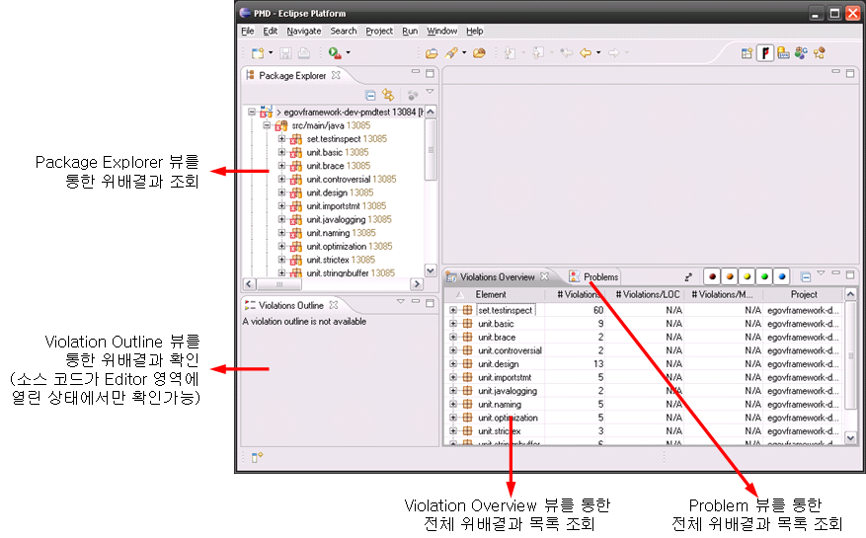Click the Run External Tools icon
This screenshot has width=866, height=538.
point(335,53)
